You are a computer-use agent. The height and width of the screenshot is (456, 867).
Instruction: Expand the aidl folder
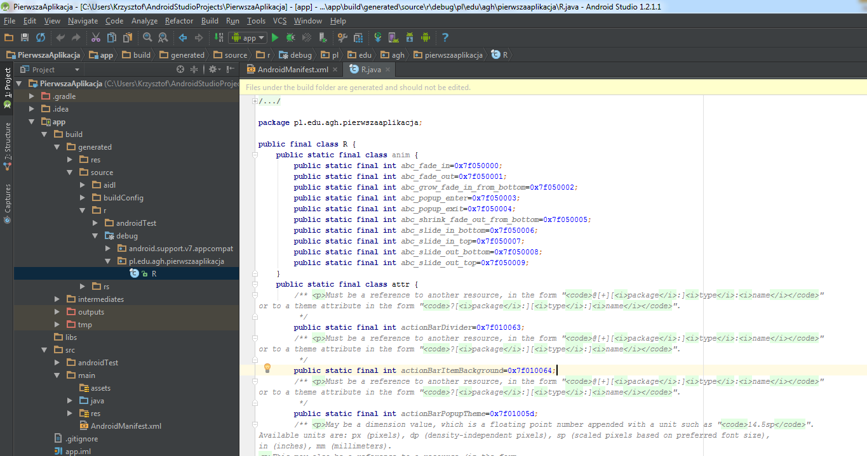[82, 185]
